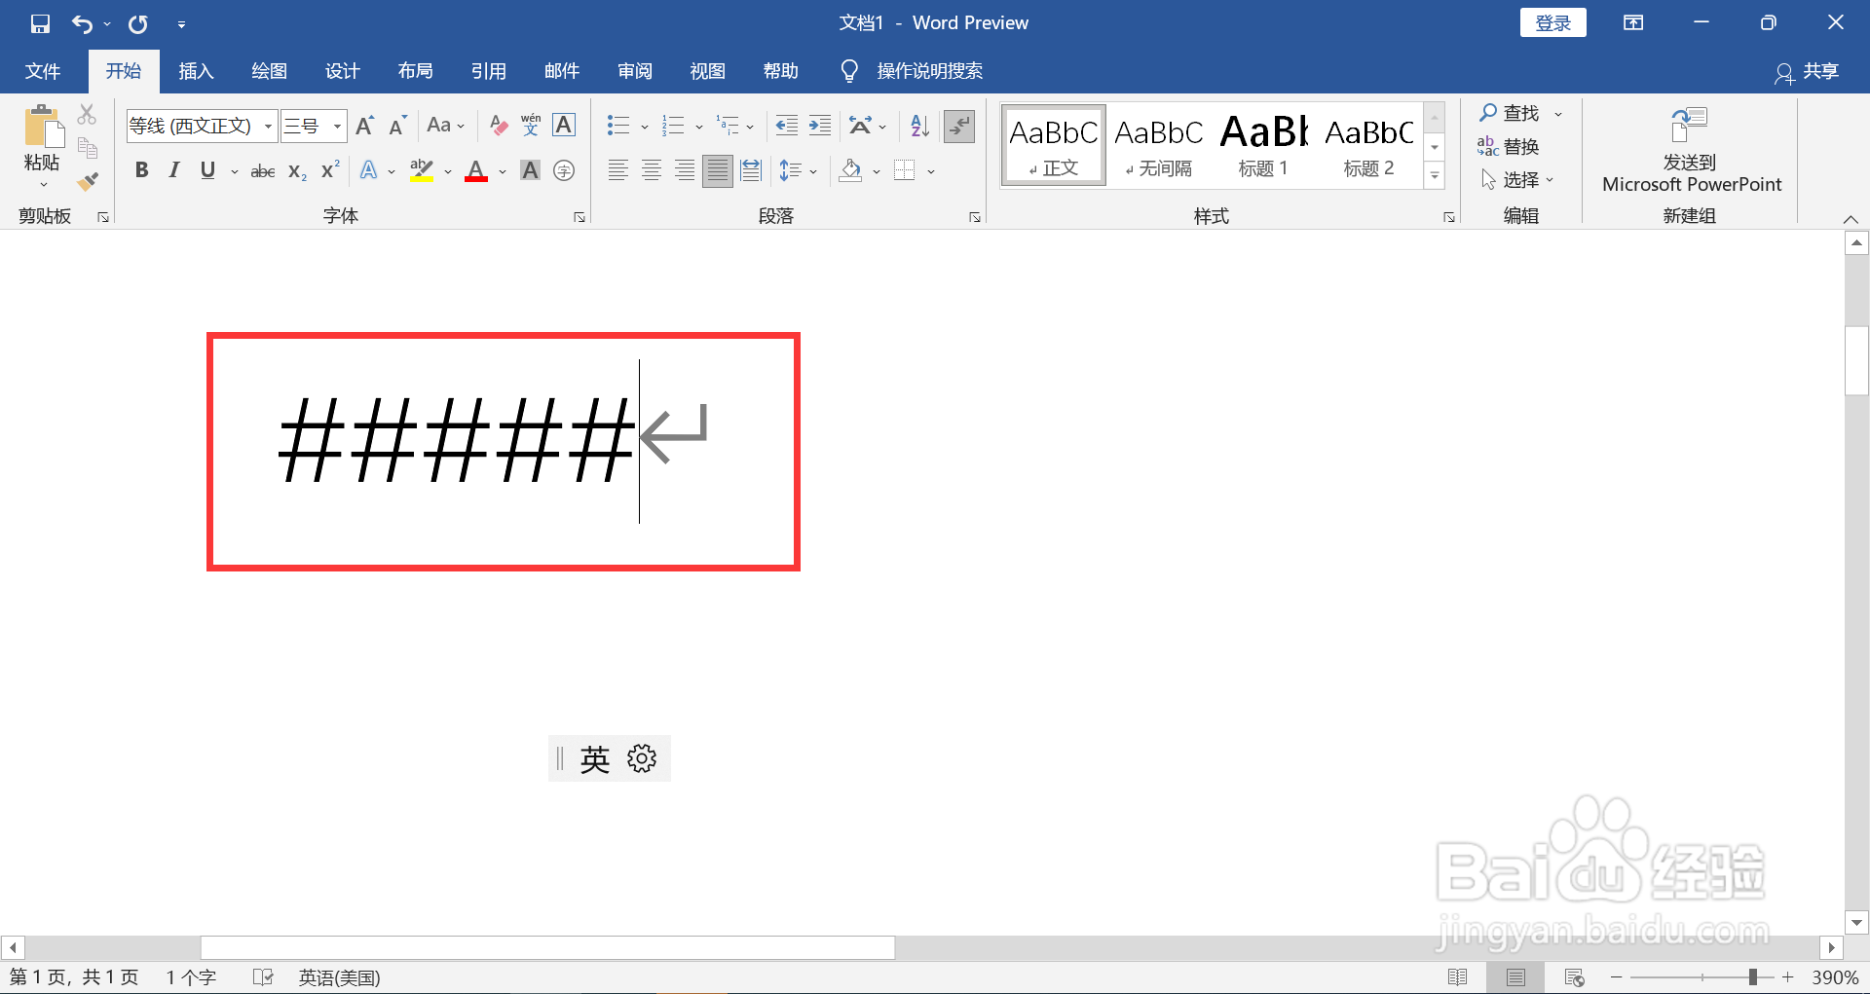Sort the selected text A to Z
The image size is (1870, 994).
919,125
